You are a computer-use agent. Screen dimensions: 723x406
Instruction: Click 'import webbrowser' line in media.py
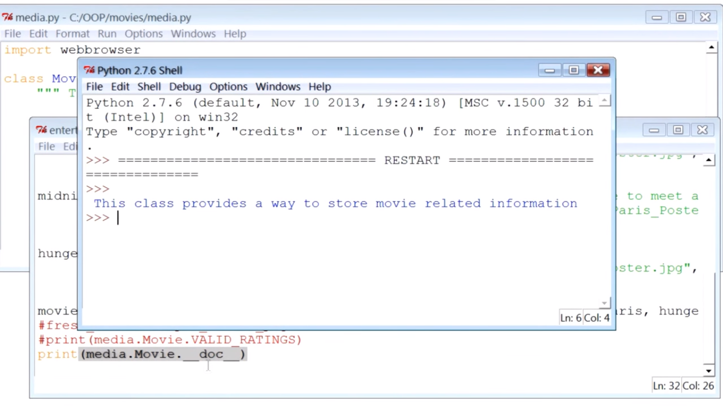coord(73,50)
